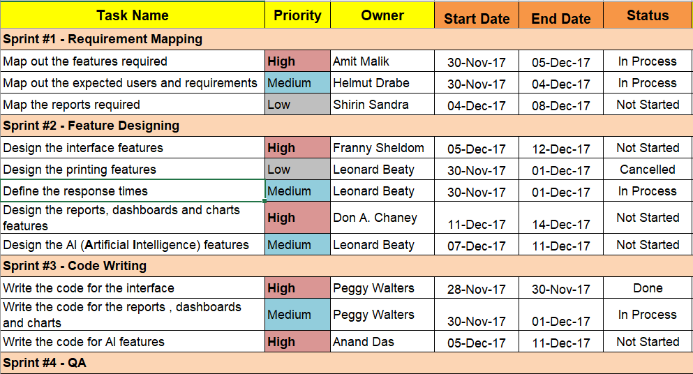Click the Task Name column header
The width and height of the screenshot is (693, 374).
pyautogui.click(x=133, y=15)
